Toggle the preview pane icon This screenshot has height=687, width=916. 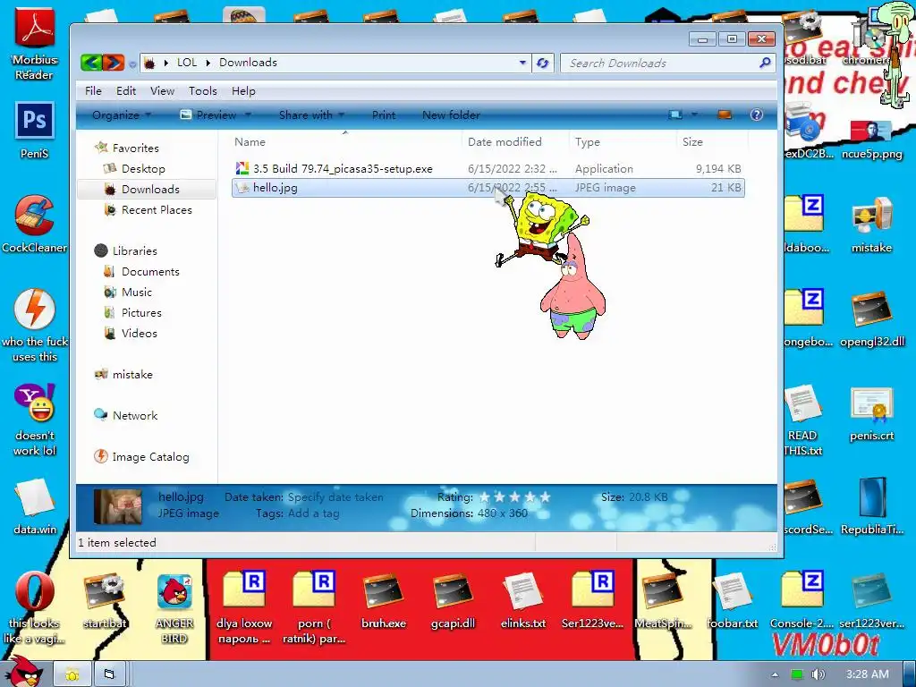pyautogui.click(x=725, y=114)
